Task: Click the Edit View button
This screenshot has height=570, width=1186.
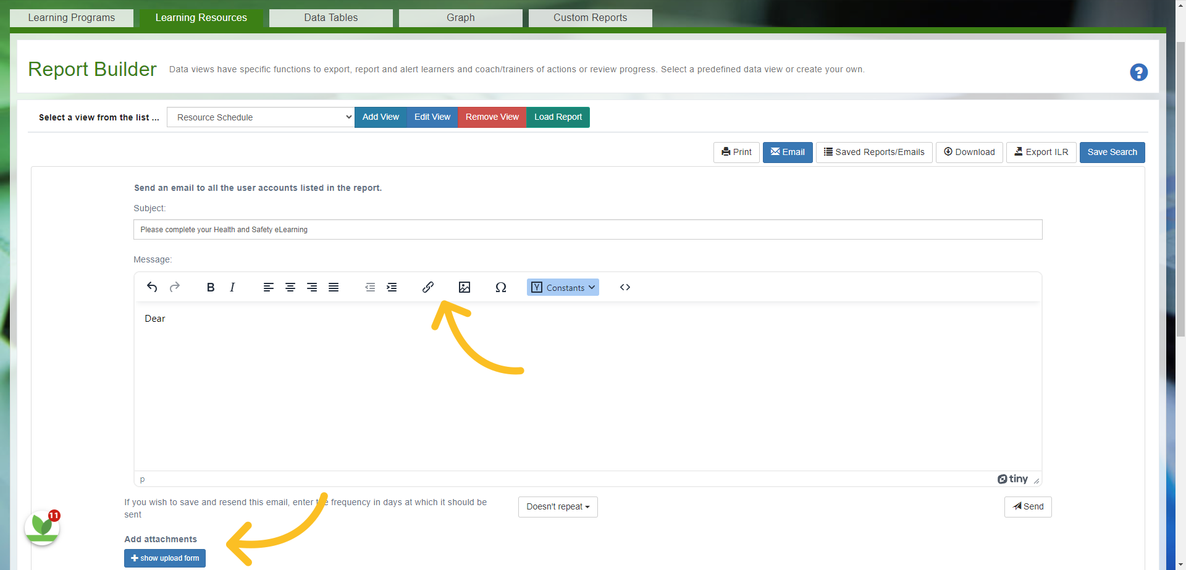Action: point(432,117)
